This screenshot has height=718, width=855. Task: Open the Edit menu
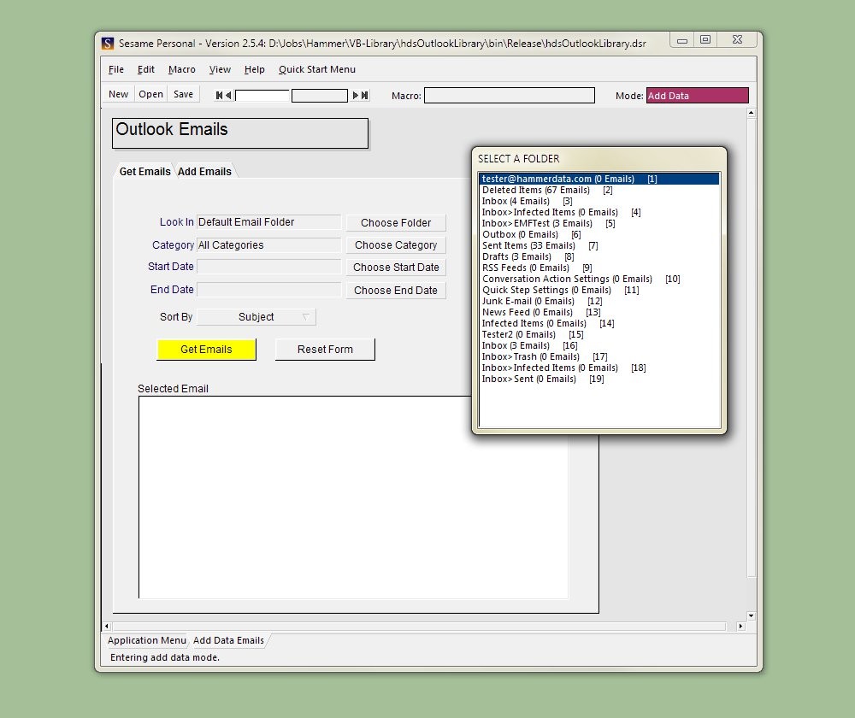pyautogui.click(x=145, y=69)
